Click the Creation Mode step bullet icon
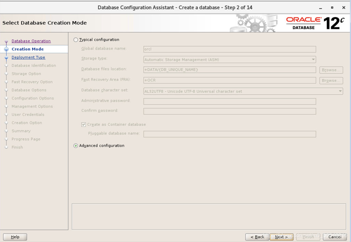 point(6,49)
